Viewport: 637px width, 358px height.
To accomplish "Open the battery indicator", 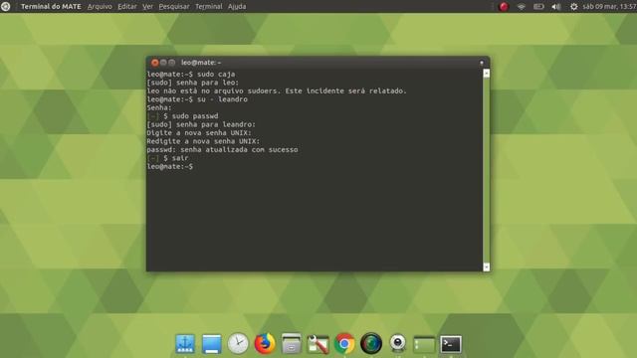I will coord(538,7).
